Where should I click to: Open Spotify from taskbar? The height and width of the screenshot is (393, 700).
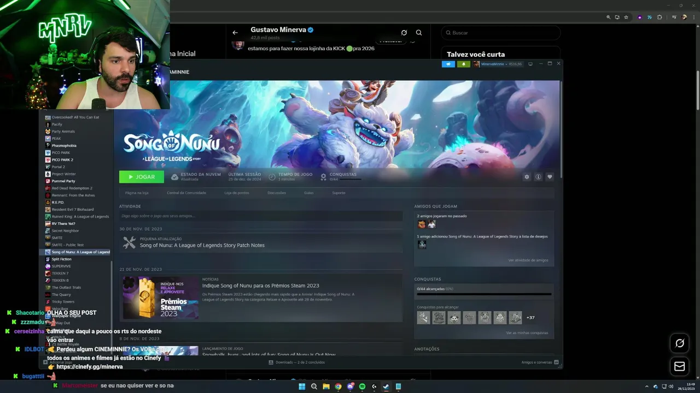click(x=362, y=386)
